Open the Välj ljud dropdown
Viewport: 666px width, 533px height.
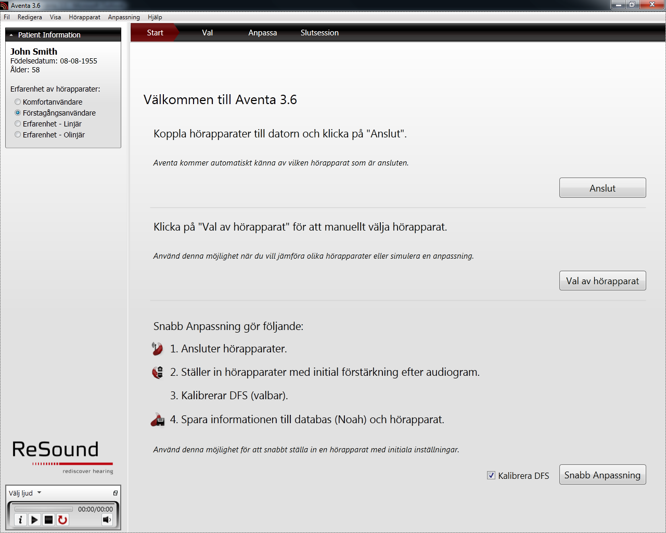click(x=25, y=493)
